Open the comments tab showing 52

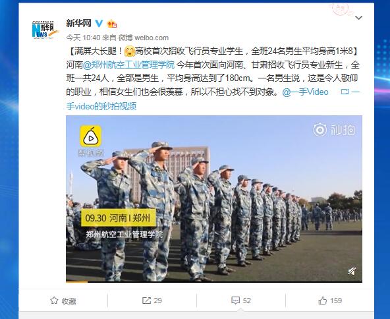coord(240,301)
